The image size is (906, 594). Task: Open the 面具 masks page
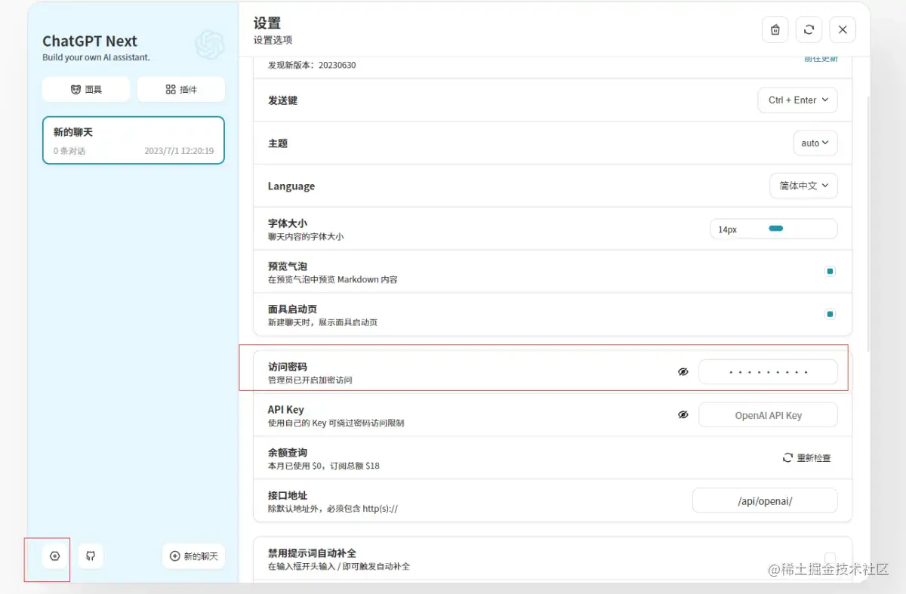(86, 89)
